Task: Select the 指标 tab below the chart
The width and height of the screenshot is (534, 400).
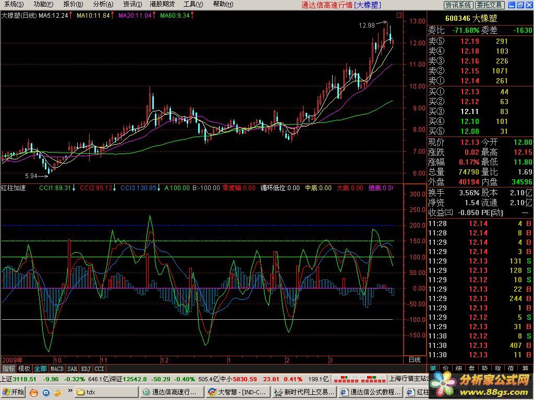Action: coord(8,369)
